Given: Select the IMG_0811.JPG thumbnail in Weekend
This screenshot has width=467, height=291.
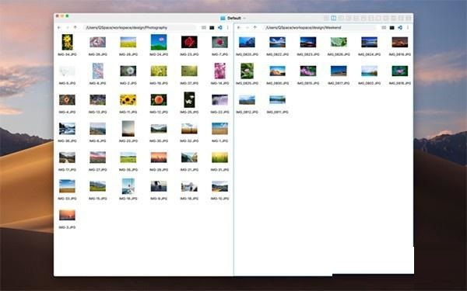Looking at the screenshot, I should point(278,99).
